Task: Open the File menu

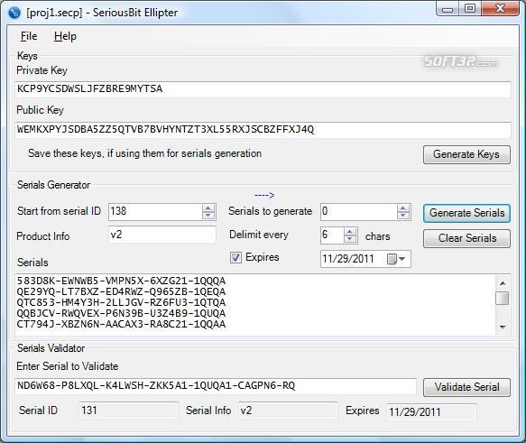Action: pyautogui.click(x=29, y=36)
